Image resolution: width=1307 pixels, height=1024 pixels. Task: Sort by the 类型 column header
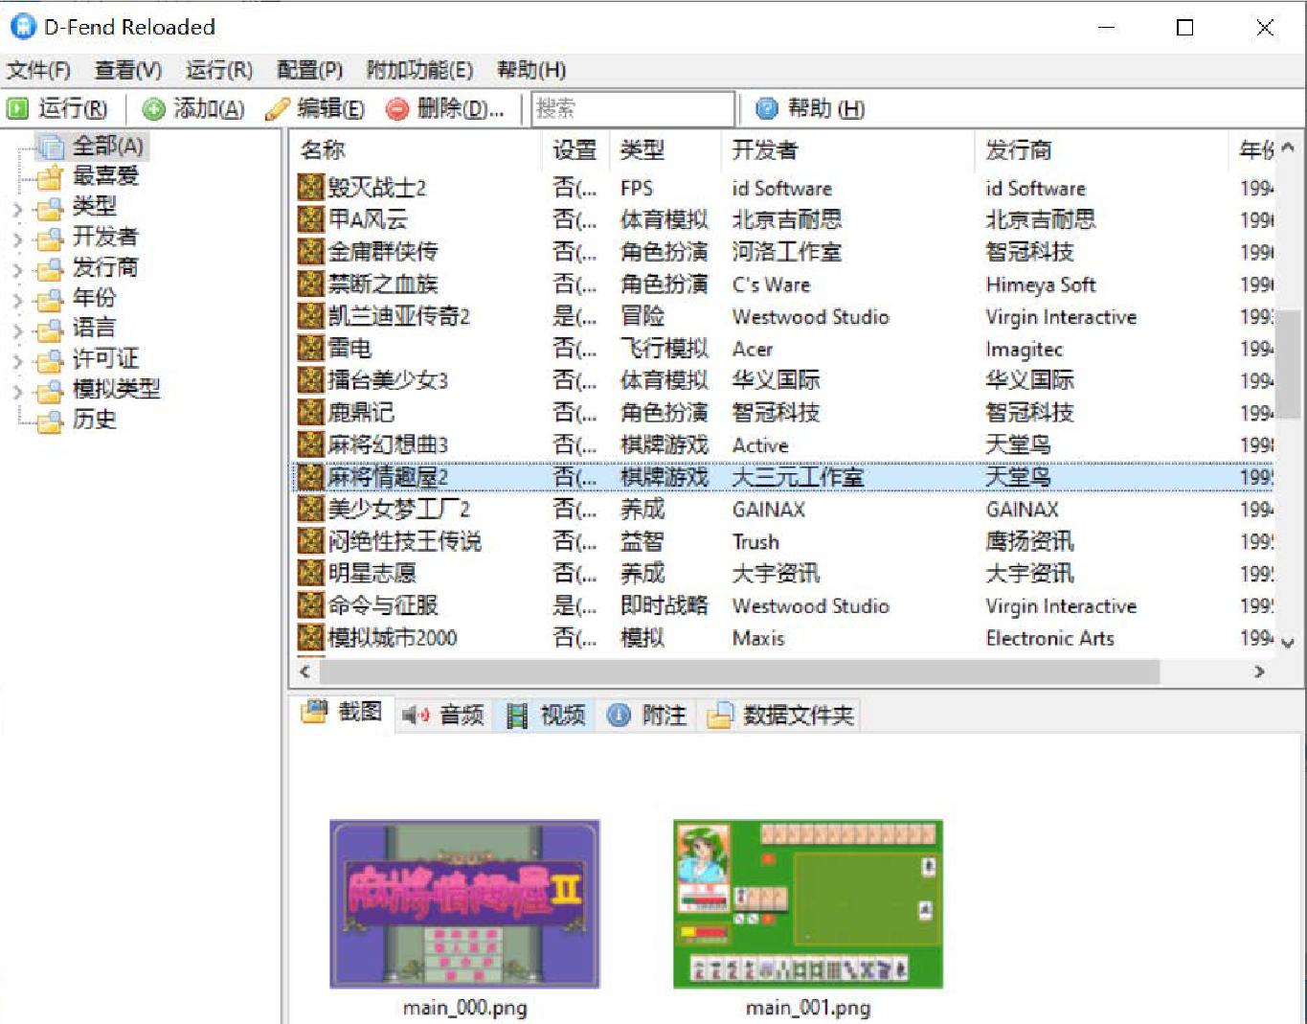pos(665,150)
